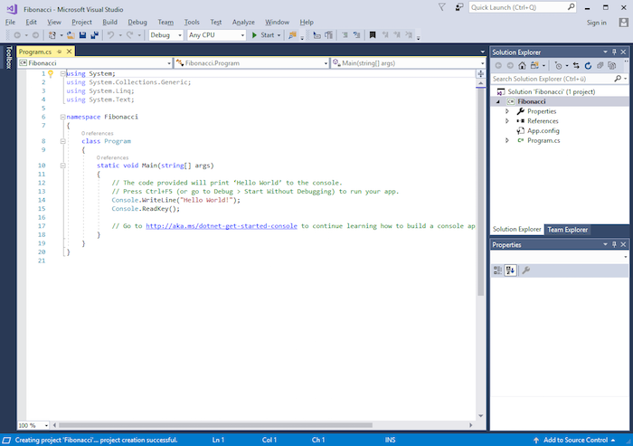This screenshot has width=633, height=446.
Task: Click the lightbulb quick actions icon on line 1
Action: 51,73
